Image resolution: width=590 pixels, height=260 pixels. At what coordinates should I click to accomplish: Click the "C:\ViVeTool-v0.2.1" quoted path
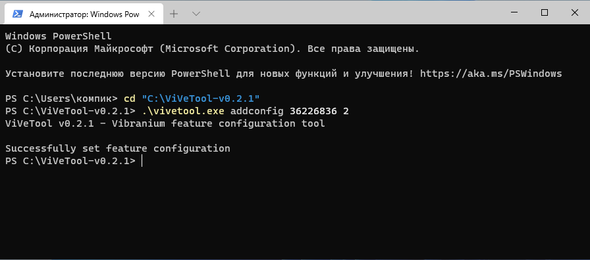[201, 98]
